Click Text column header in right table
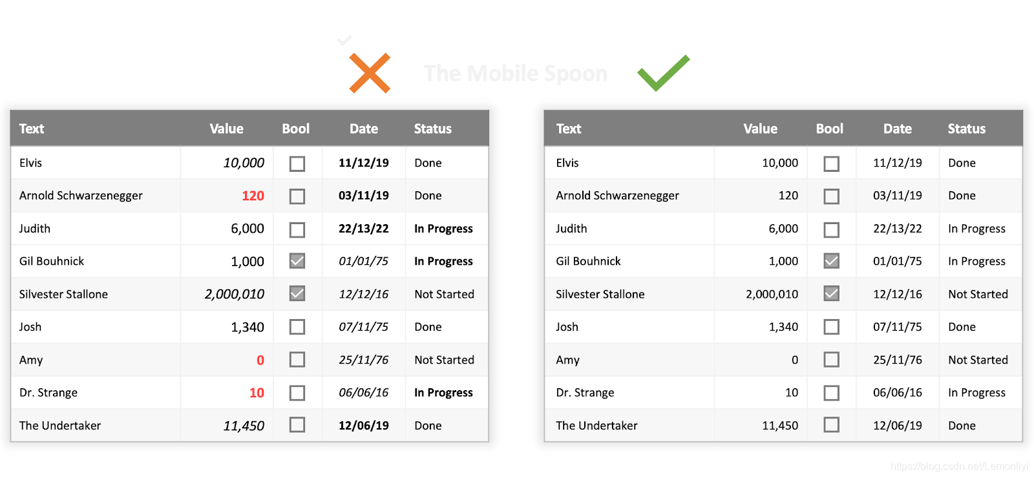1034x478 pixels. 569,129
